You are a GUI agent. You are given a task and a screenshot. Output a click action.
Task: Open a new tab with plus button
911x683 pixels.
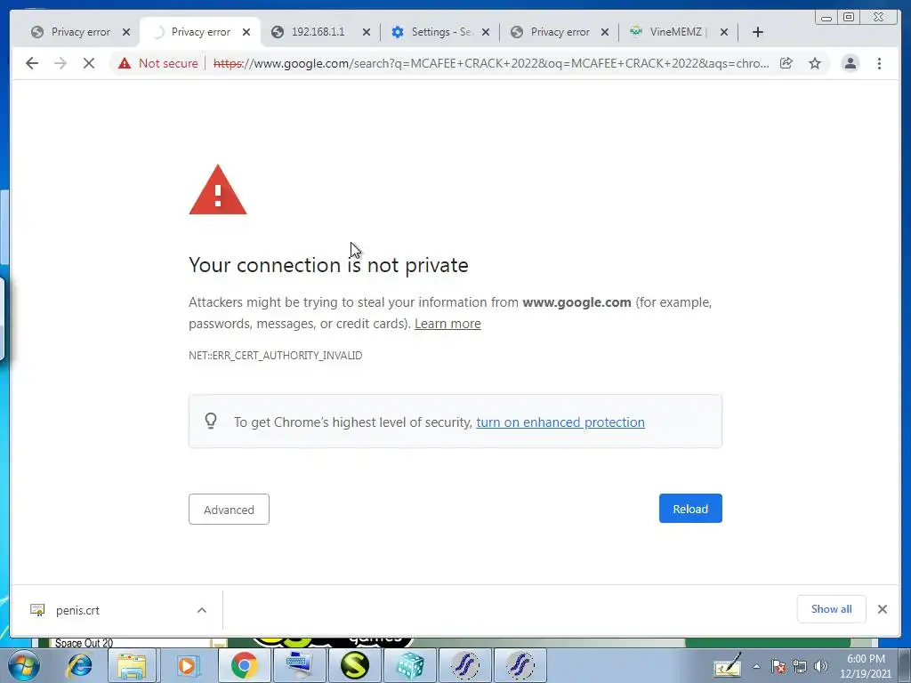pos(758,32)
